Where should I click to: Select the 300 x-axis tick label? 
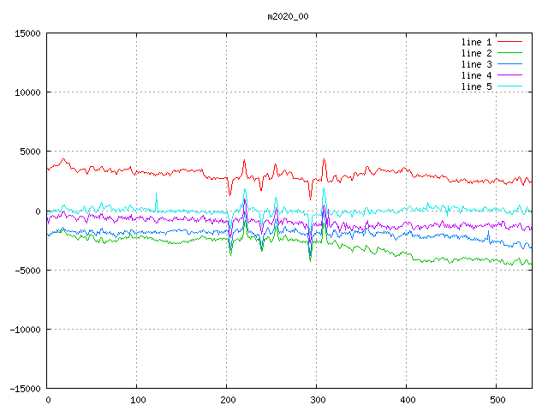(x=317, y=400)
